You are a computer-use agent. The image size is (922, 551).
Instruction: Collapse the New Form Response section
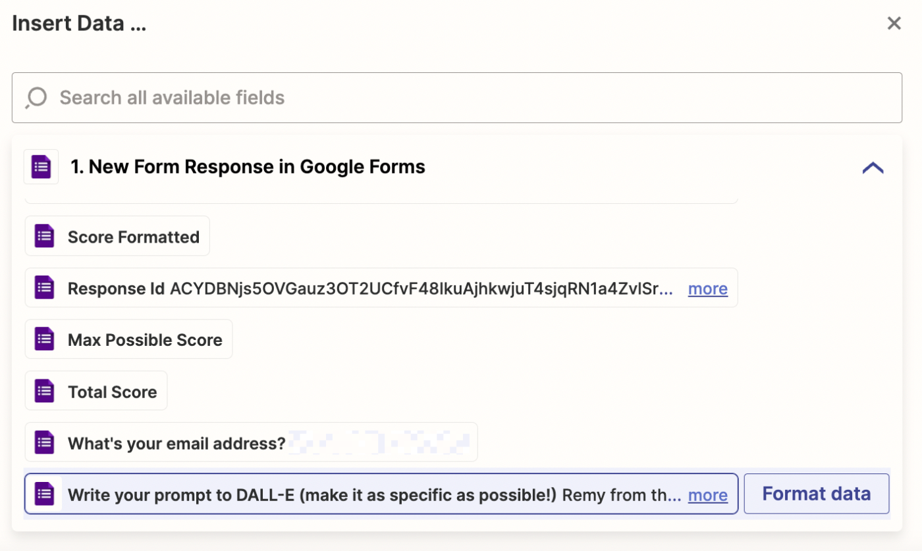tap(873, 168)
